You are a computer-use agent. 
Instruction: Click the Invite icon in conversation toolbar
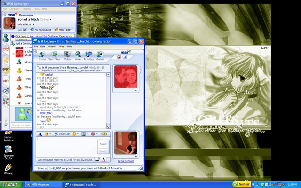[42, 55]
